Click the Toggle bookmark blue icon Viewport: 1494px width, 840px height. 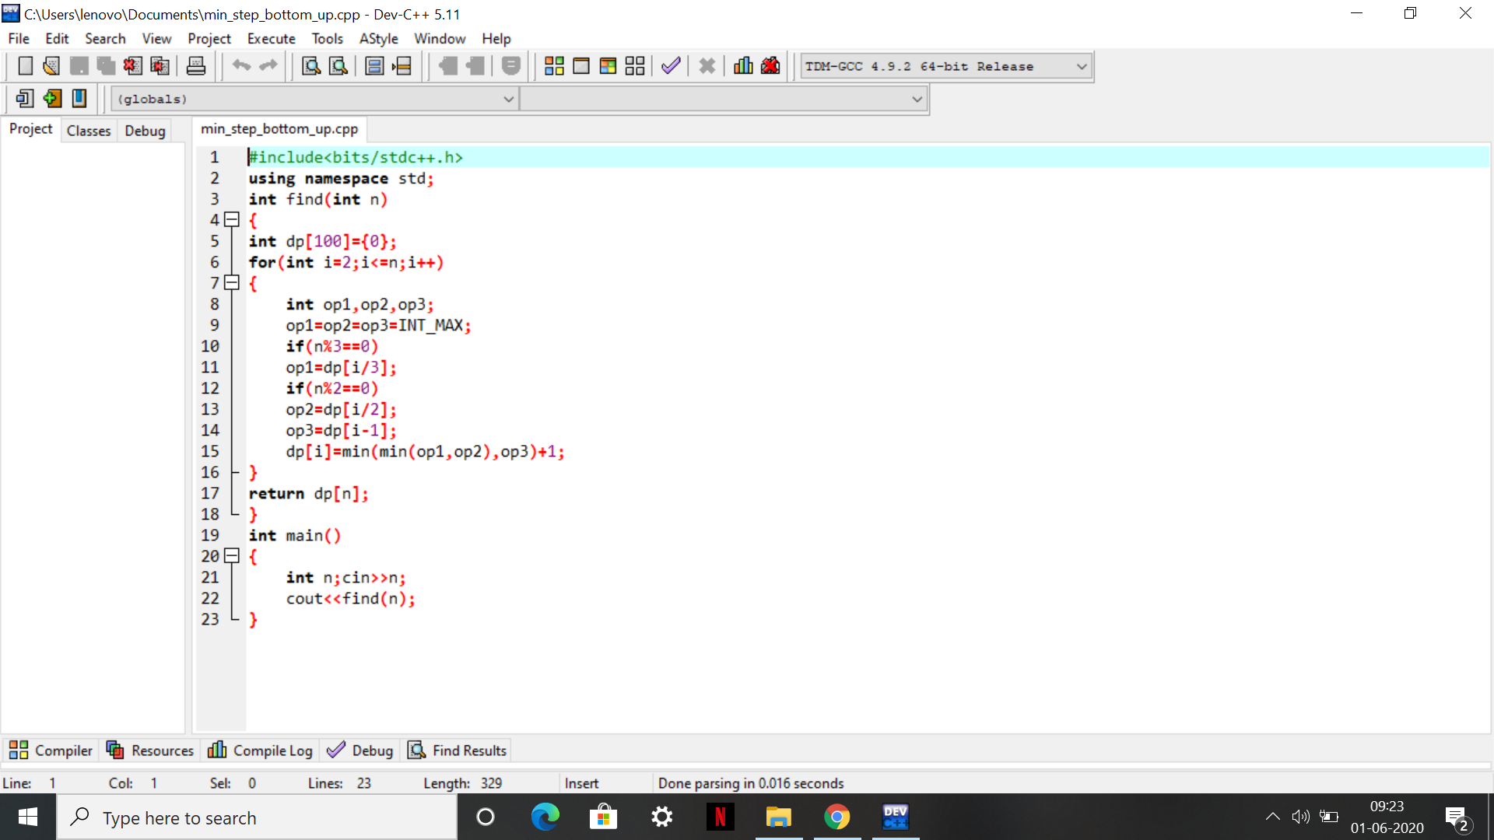[x=79, y=99]
